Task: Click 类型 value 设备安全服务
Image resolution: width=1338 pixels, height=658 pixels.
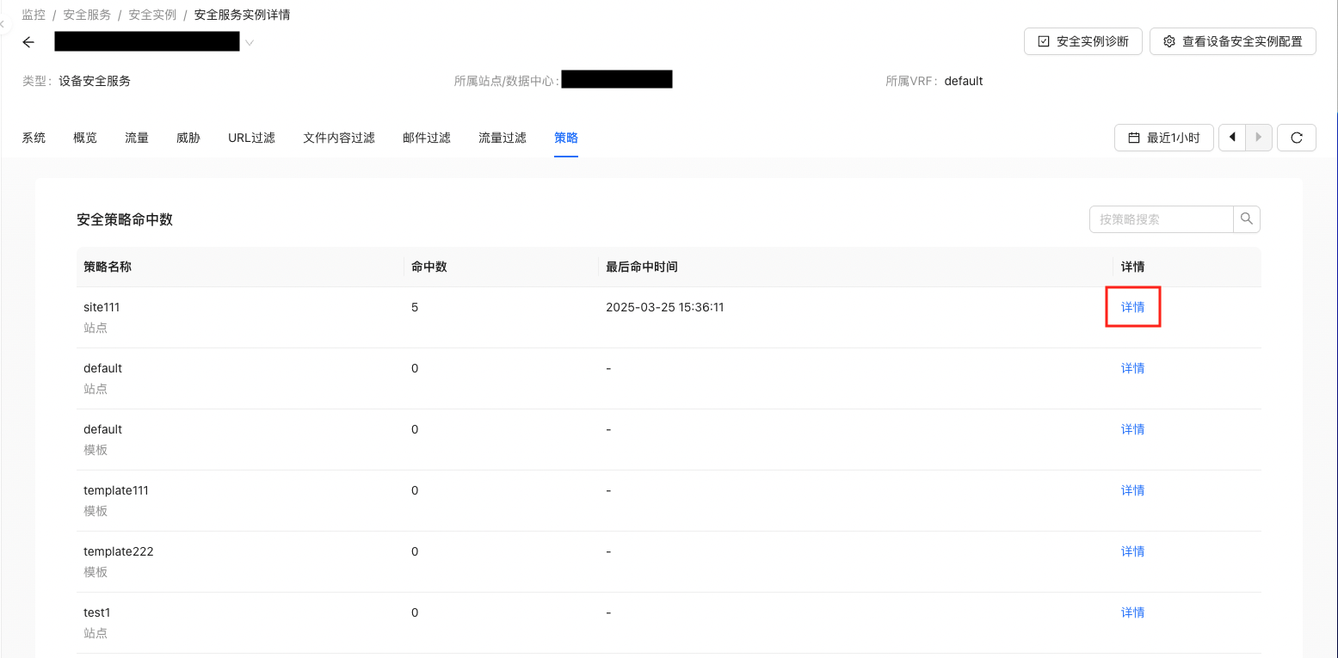Action: (95, 81)
